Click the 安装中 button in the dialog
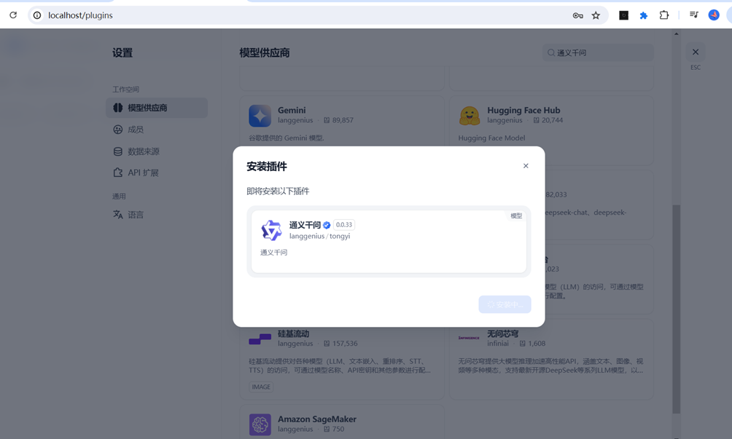 click(505, 304)
